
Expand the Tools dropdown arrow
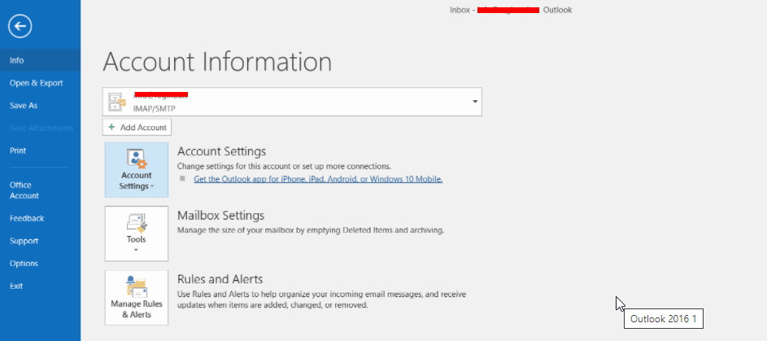point(136,250)
